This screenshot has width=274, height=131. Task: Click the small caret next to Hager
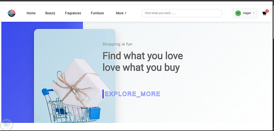[x=253, y=13]
